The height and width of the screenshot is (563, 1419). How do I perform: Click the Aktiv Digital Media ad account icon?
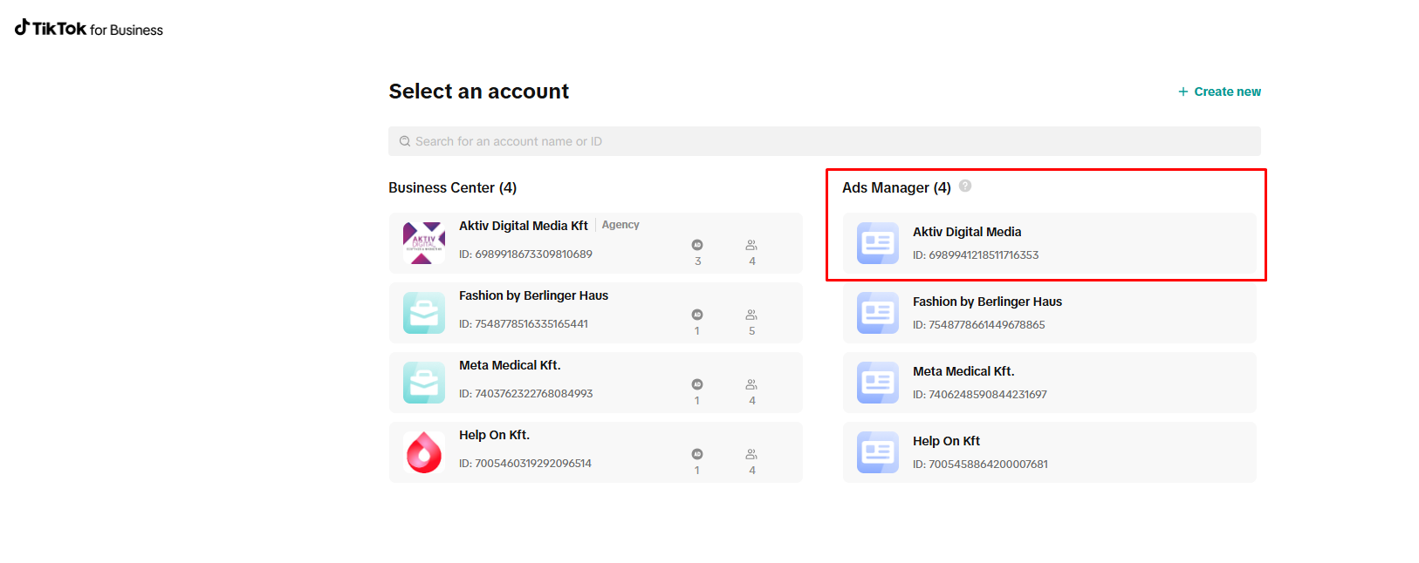click(x=878, y=243)
